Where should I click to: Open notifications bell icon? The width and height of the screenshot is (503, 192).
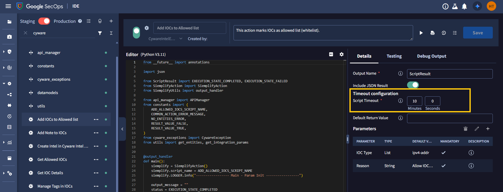coord(464,6)
